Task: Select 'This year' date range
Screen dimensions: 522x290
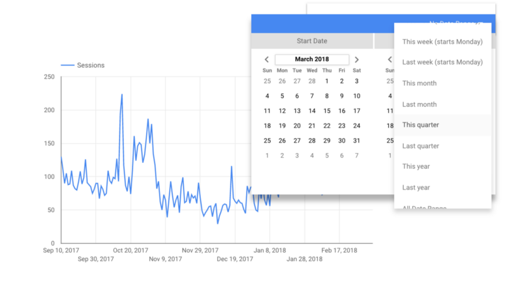Action: click(416, 167)
